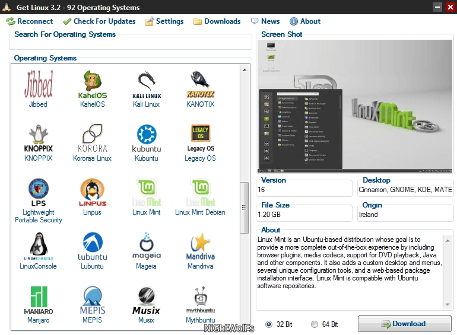Select the Mandriva star icon

pyautogui.click(x=201, y=246)
